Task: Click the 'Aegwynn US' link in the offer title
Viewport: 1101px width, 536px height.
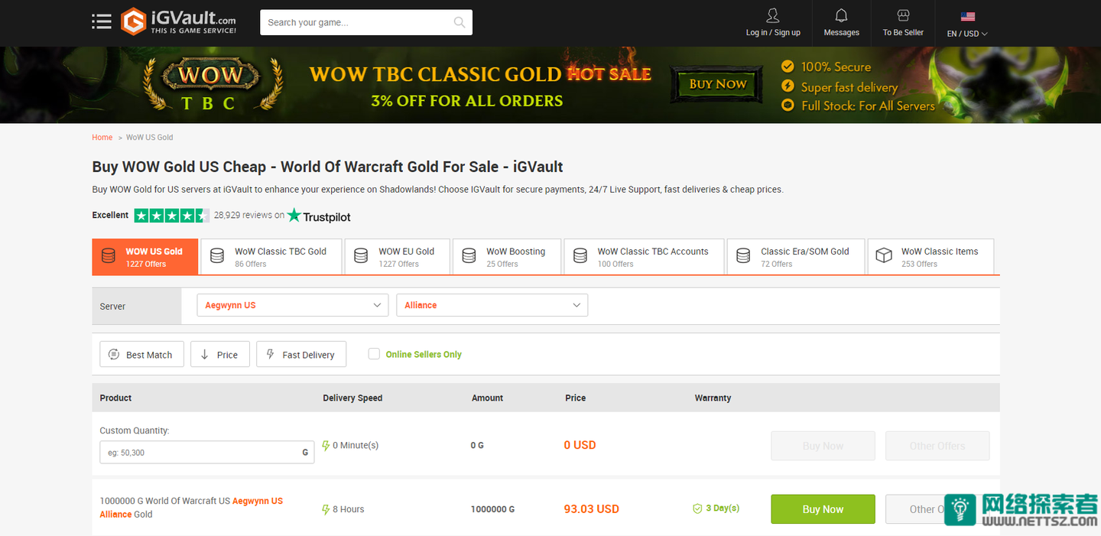Action: [258, 501]
